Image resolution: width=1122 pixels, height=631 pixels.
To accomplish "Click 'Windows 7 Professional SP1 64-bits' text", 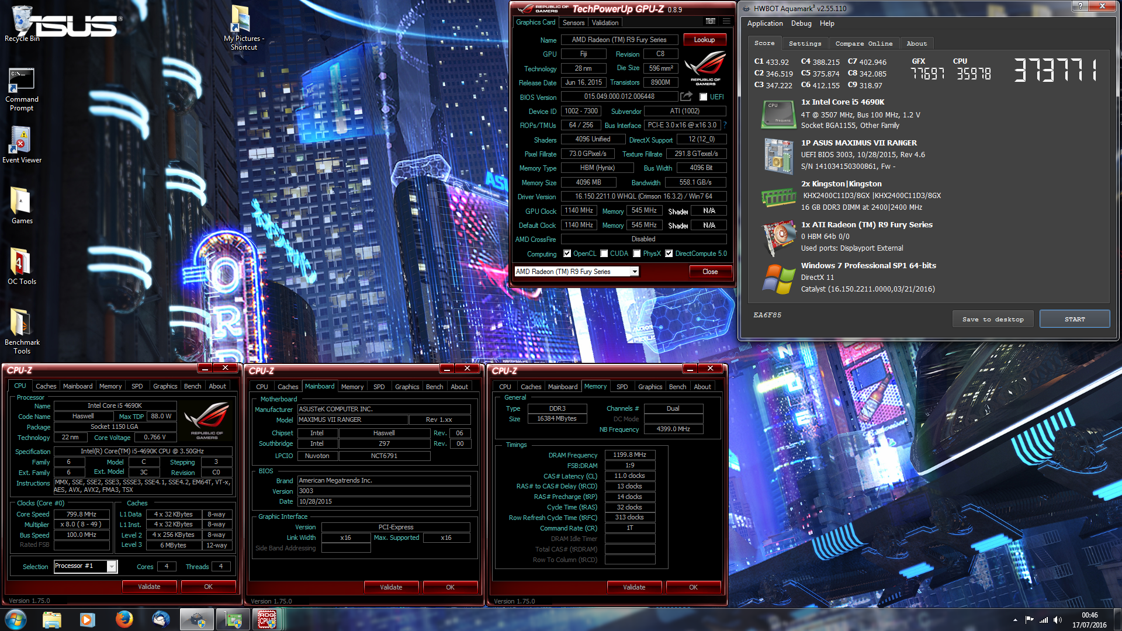I will point(868,265).
